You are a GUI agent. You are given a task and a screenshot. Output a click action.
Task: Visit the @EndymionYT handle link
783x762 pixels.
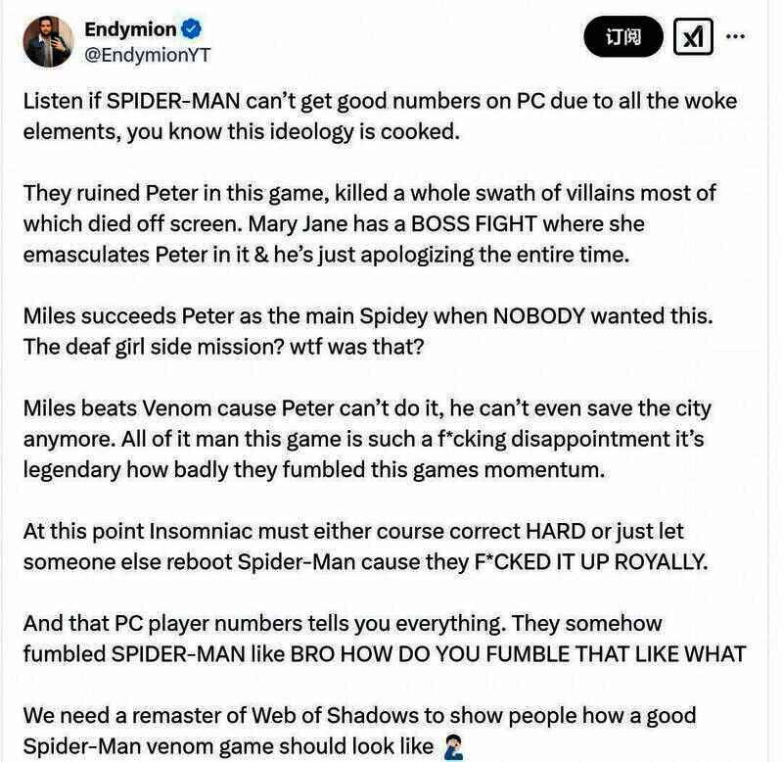(x=147, y=56)
